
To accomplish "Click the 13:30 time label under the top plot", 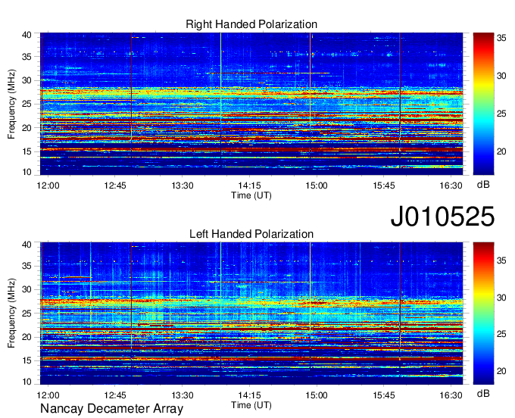I will 183,186.
